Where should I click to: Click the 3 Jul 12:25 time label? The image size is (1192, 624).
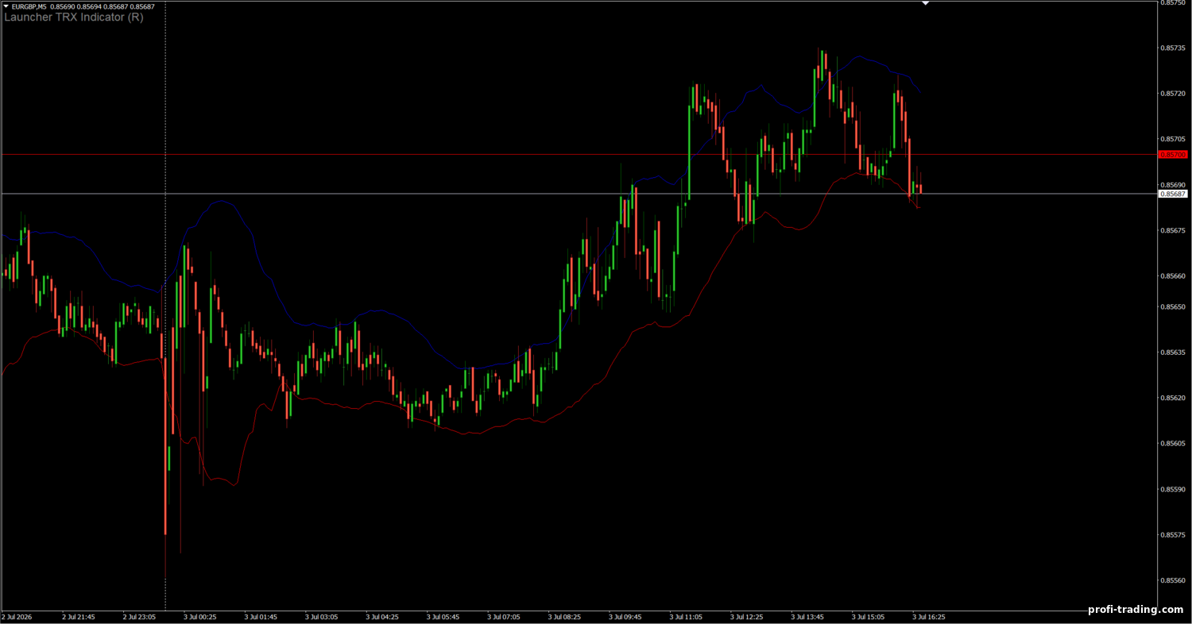click(x=747, y=616)
